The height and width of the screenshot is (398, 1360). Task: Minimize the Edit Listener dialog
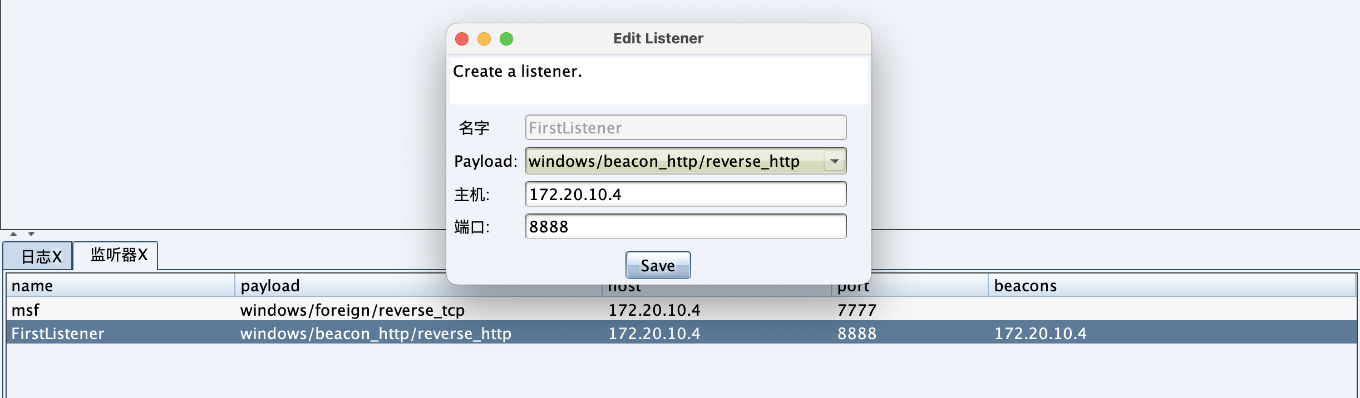tap(484, 39)
